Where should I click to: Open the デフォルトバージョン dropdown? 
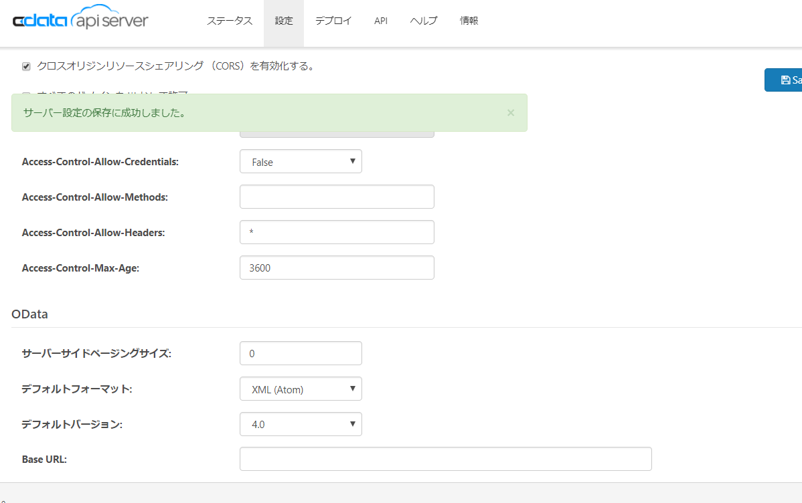pyautogui.click(x=301, y=424)
